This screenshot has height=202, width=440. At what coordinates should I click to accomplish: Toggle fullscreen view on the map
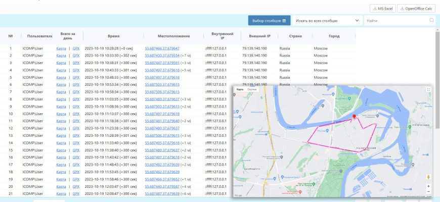(x=428, y=89)
